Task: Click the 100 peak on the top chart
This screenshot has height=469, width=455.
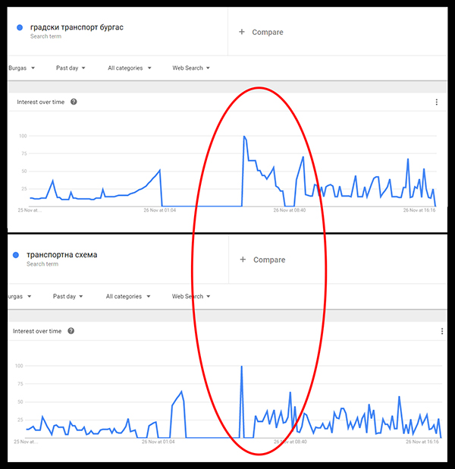Action: [x=244, y=137]
